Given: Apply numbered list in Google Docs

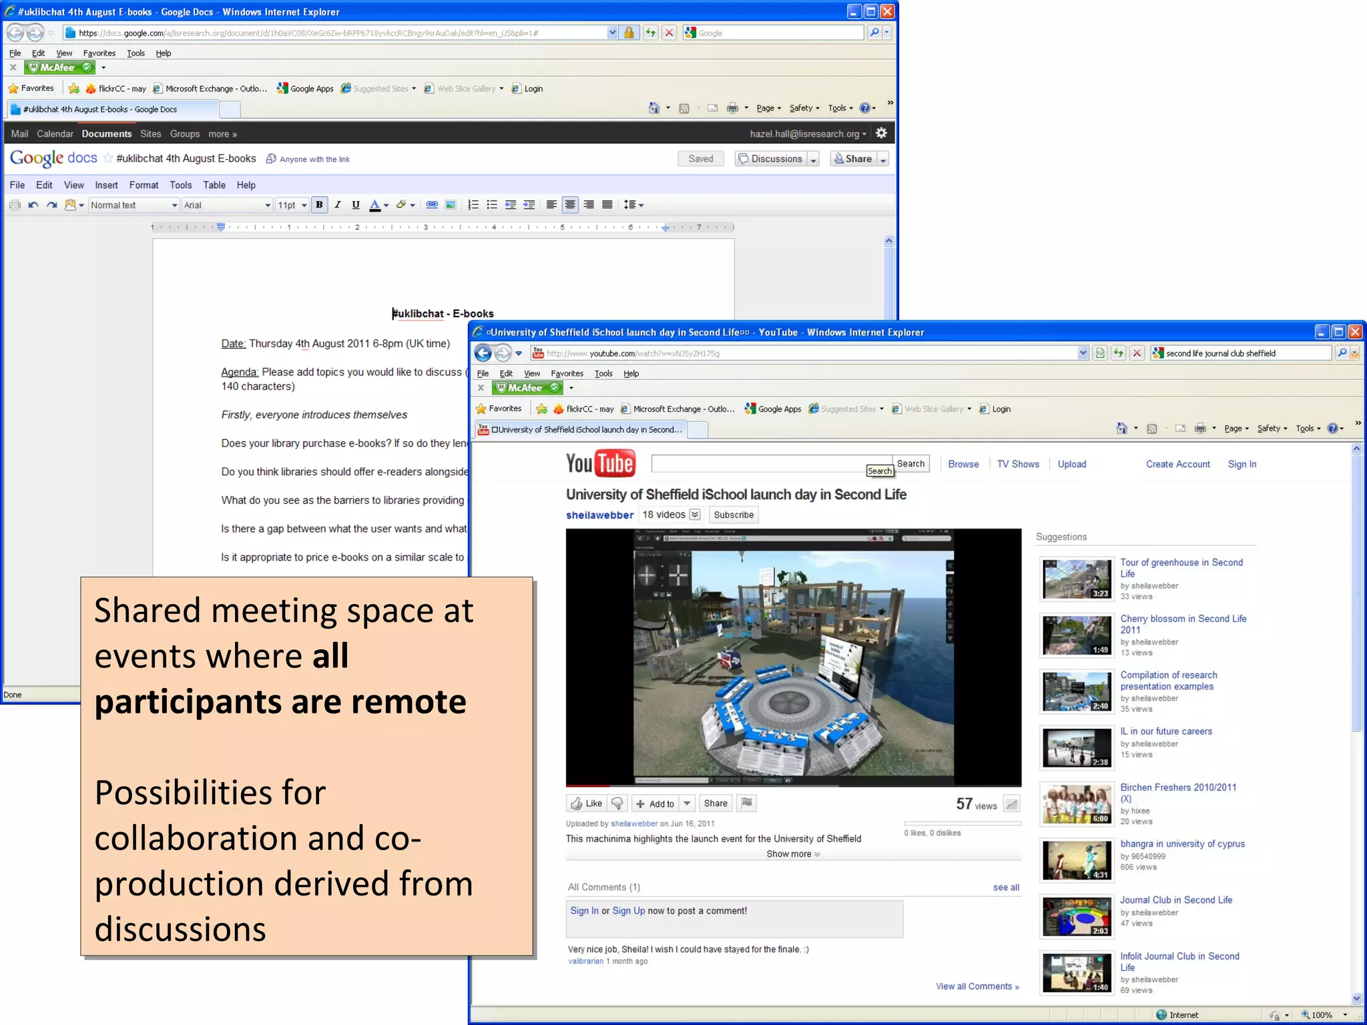Looking at the screenshot, I should 473,205.
